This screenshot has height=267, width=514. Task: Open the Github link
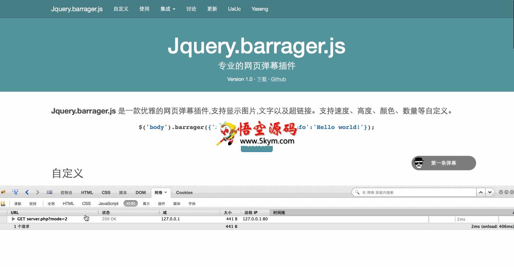click(278, 79)
